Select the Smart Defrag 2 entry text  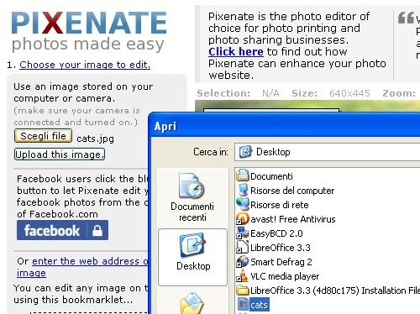coord(281,262)
